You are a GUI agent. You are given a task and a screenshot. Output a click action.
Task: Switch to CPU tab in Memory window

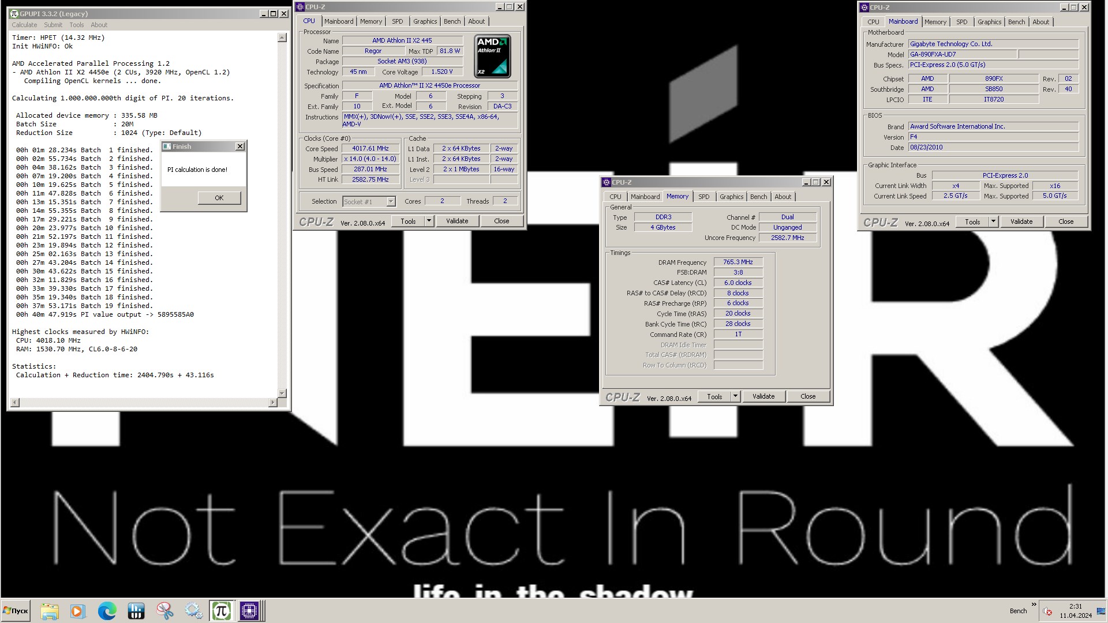(x=616, y=197)
